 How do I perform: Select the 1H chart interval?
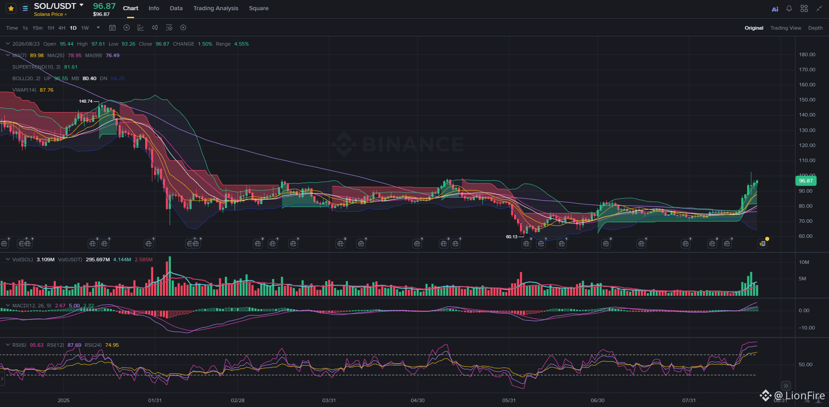coord(51,28)
